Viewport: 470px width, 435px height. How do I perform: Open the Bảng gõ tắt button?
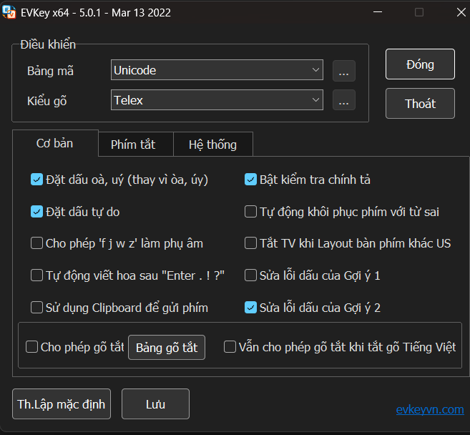[167, 347]
